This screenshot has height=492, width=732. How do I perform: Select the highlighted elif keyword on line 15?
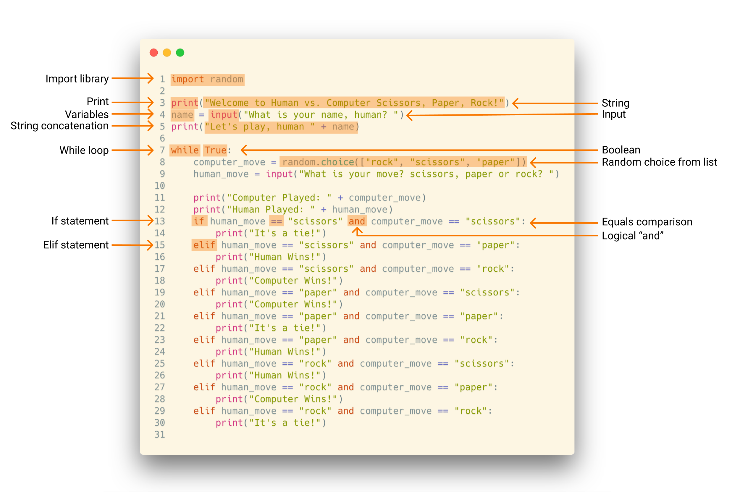coord(204,245)
